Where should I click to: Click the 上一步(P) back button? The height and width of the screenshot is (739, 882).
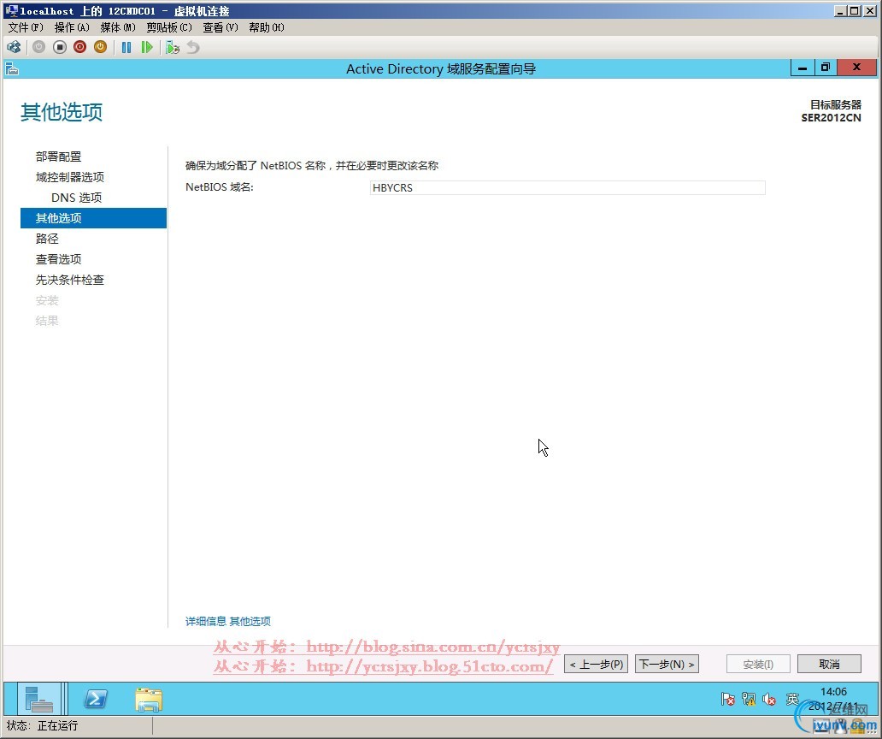[x=596, y=664]
